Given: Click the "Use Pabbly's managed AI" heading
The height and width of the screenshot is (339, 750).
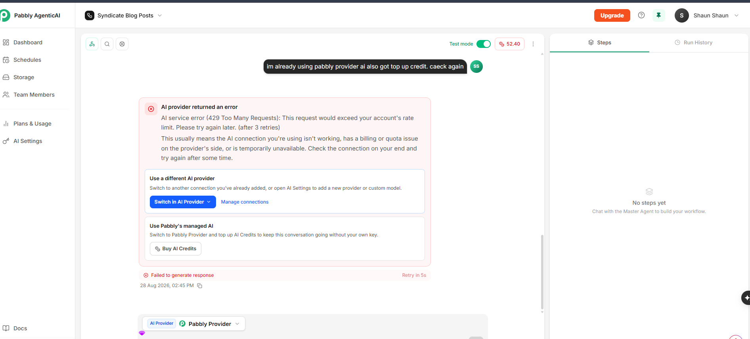Looking at the screenshot, I should pos(181,226).
